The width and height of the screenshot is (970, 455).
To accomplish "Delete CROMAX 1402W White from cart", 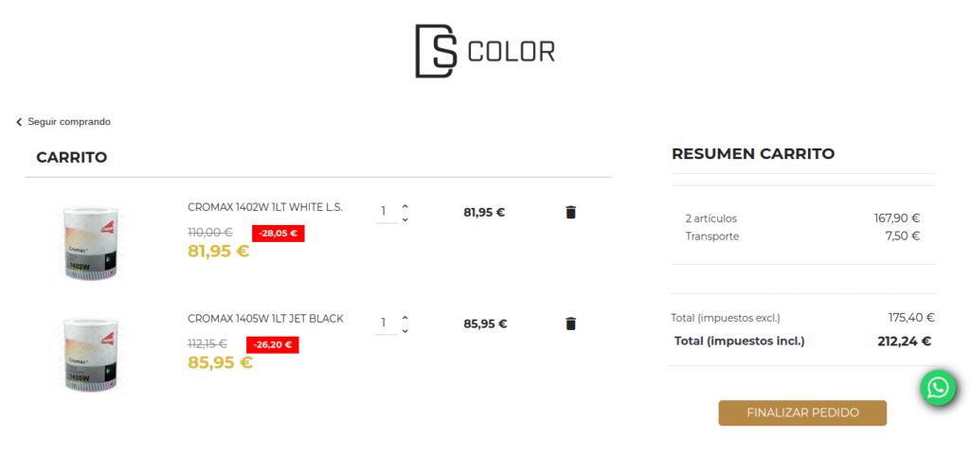I will pos(570,212).
